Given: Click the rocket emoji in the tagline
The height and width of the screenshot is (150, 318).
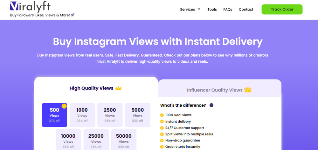Looking at the screenshot, I should coord(73,15).
